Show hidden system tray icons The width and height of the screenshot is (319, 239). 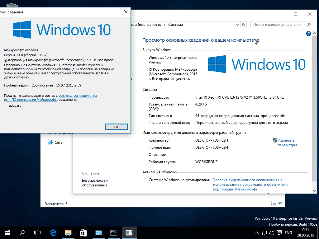pos(257,233)
